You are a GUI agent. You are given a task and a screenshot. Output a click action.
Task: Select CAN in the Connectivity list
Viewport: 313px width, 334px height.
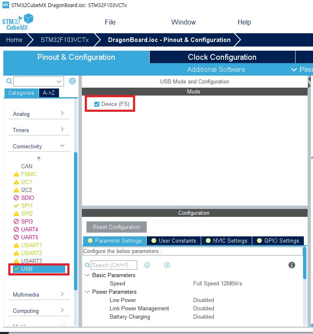coord(27,166)
